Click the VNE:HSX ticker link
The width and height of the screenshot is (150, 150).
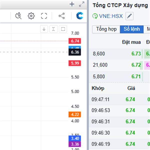click(111, 16)
